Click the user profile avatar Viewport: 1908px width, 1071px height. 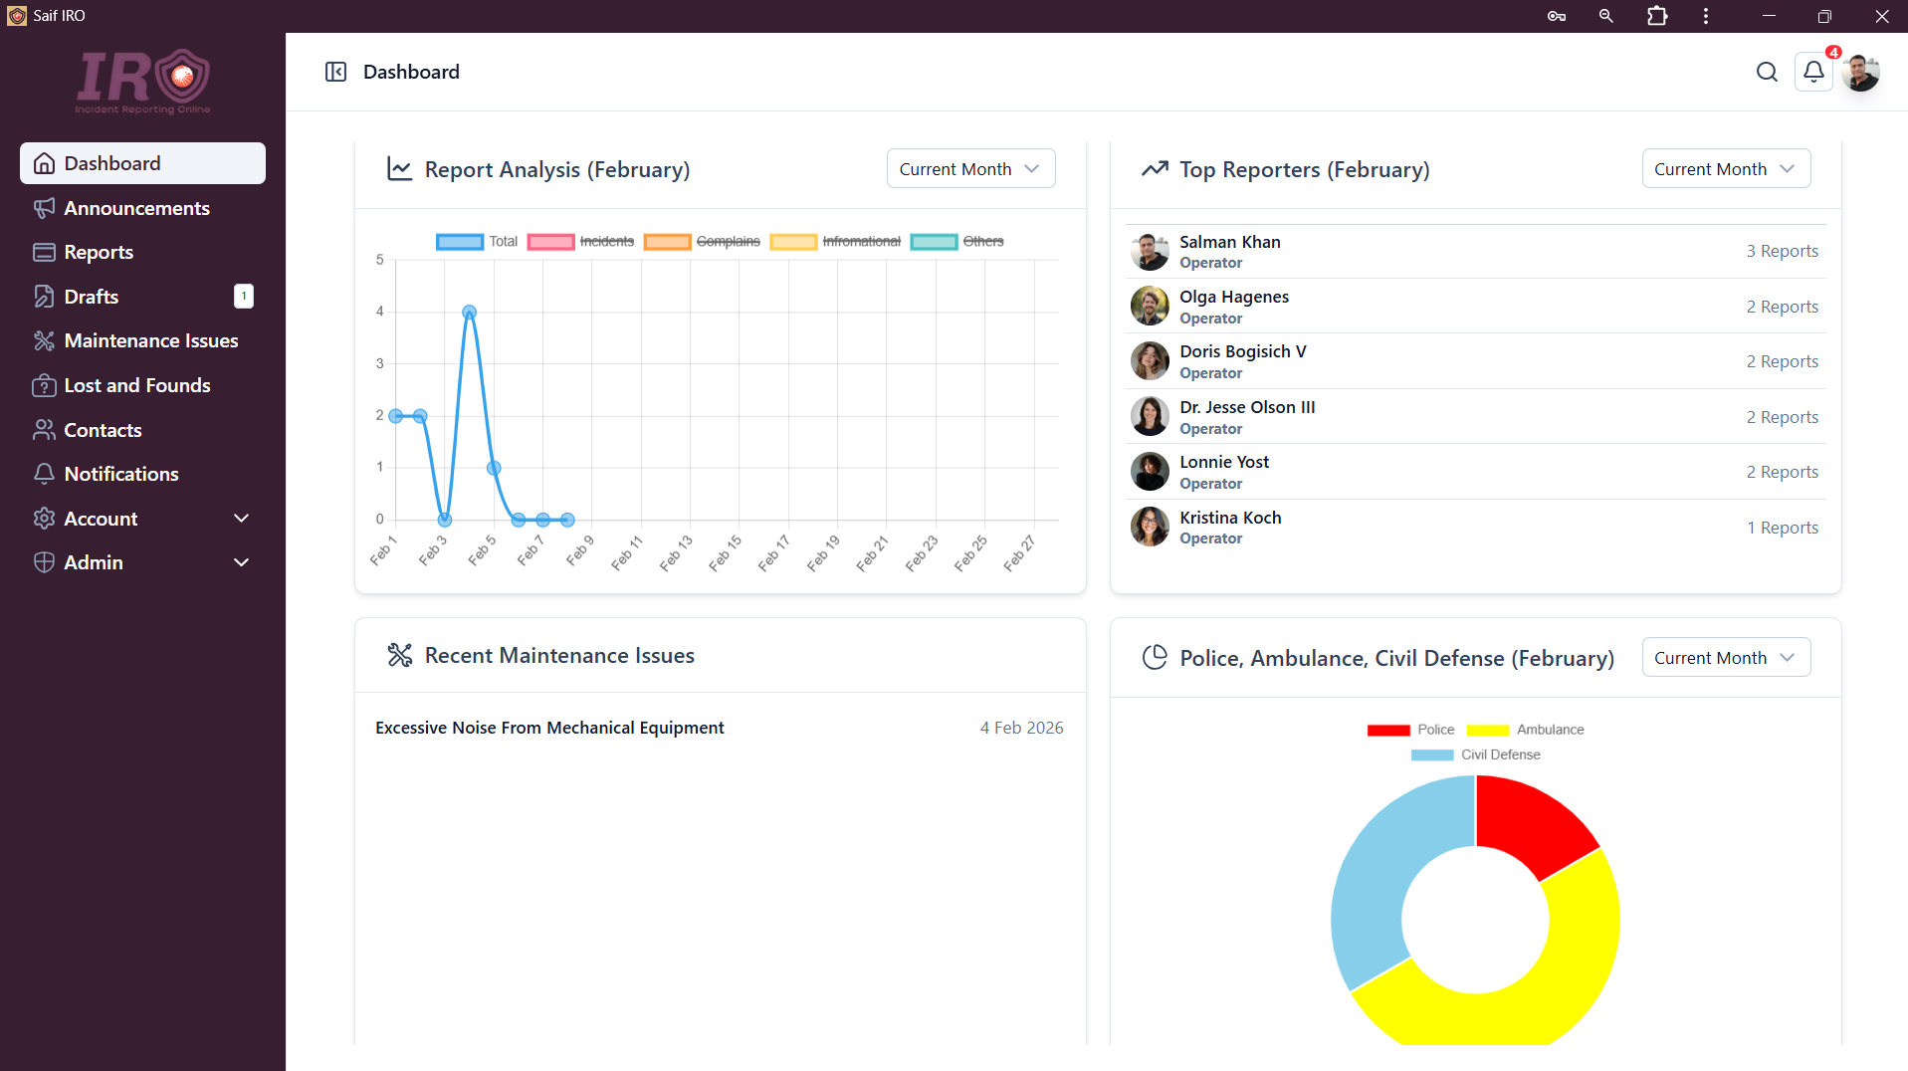coord(1860,72)
